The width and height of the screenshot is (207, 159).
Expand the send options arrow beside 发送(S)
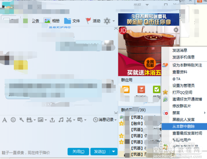coord(113,152)
